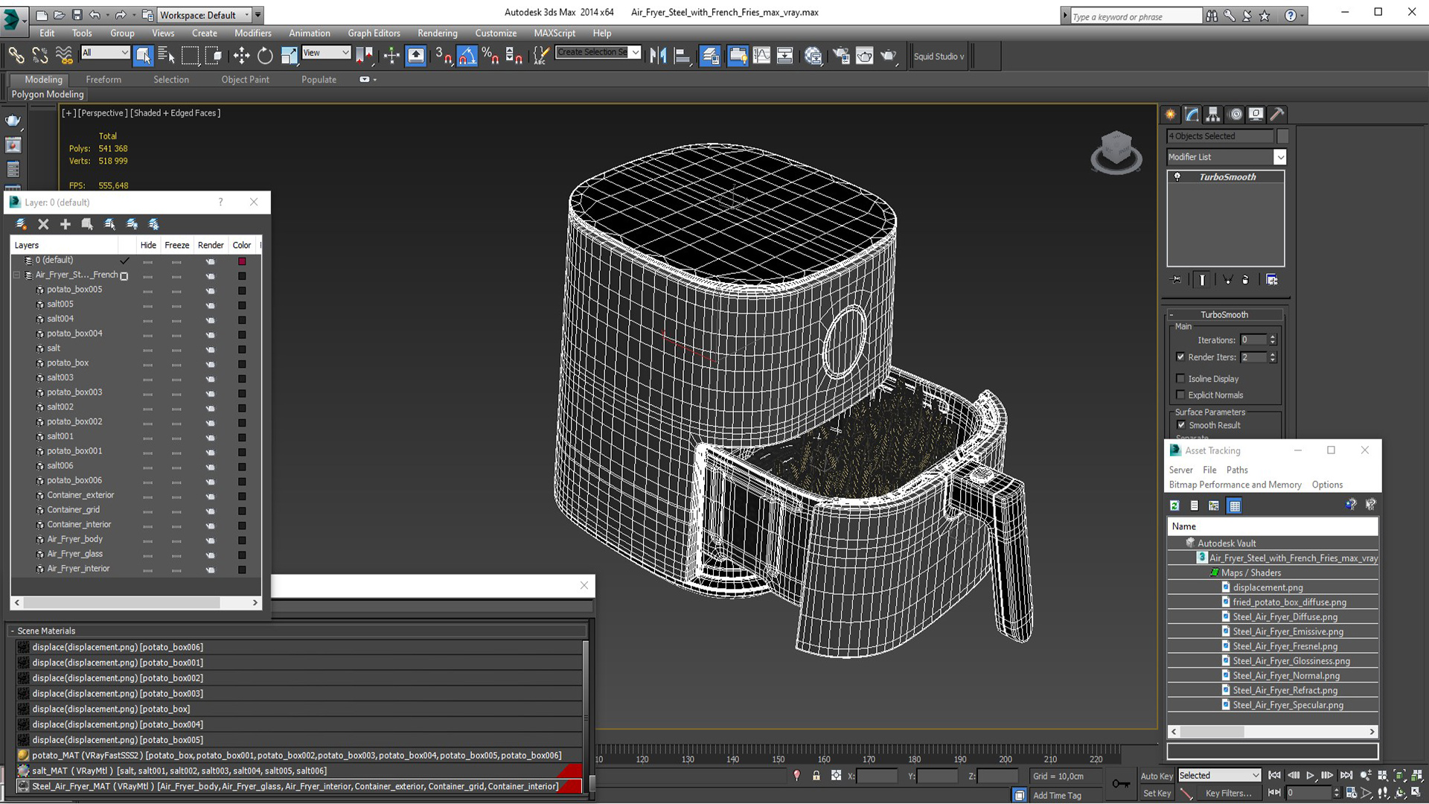Jump to the start frame of the animation
Screen dimensions: 1429x804
pos(1274,776)
